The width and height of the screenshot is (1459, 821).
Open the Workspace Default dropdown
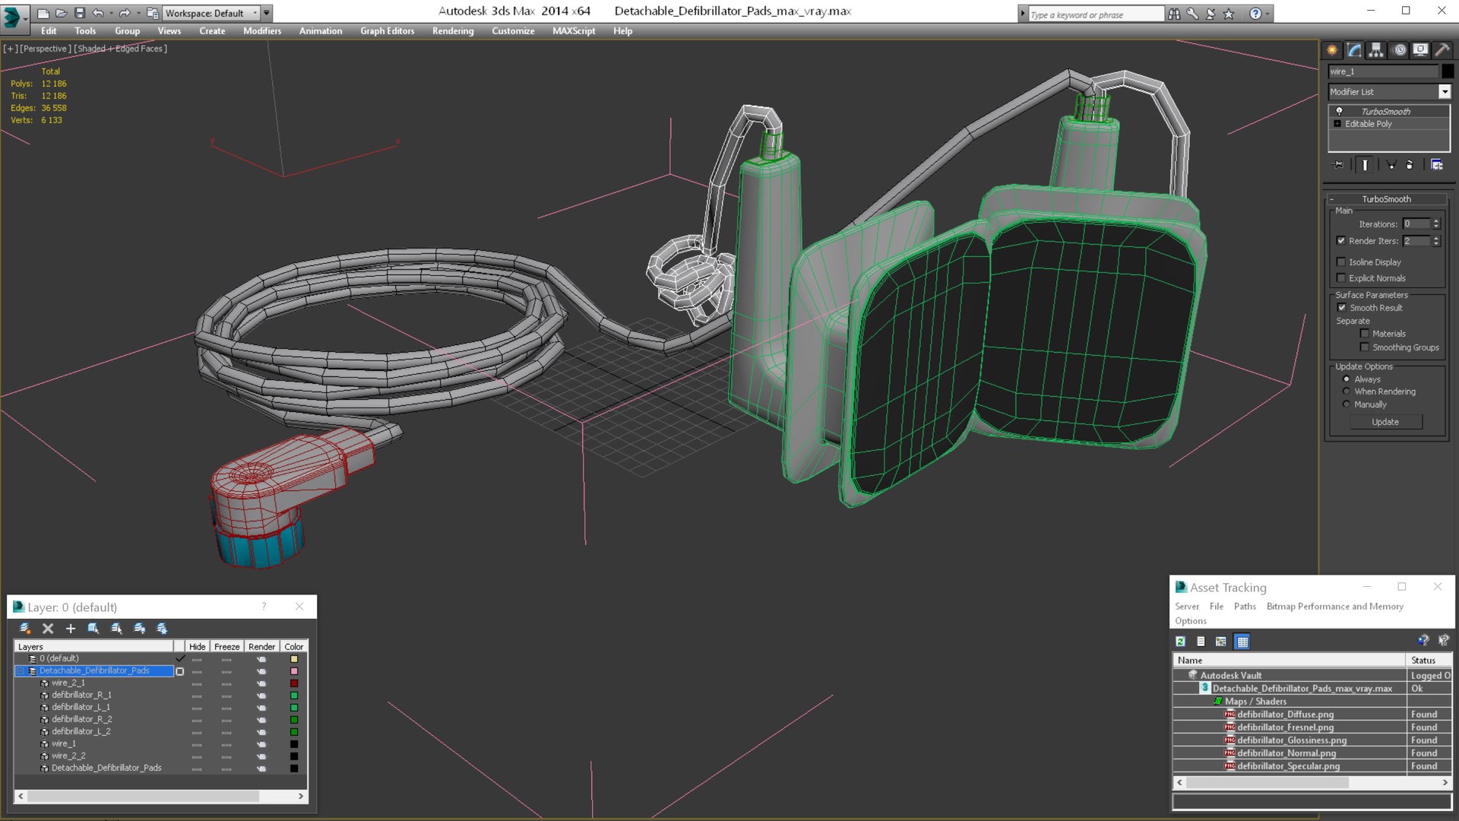(x=255, y=13)
